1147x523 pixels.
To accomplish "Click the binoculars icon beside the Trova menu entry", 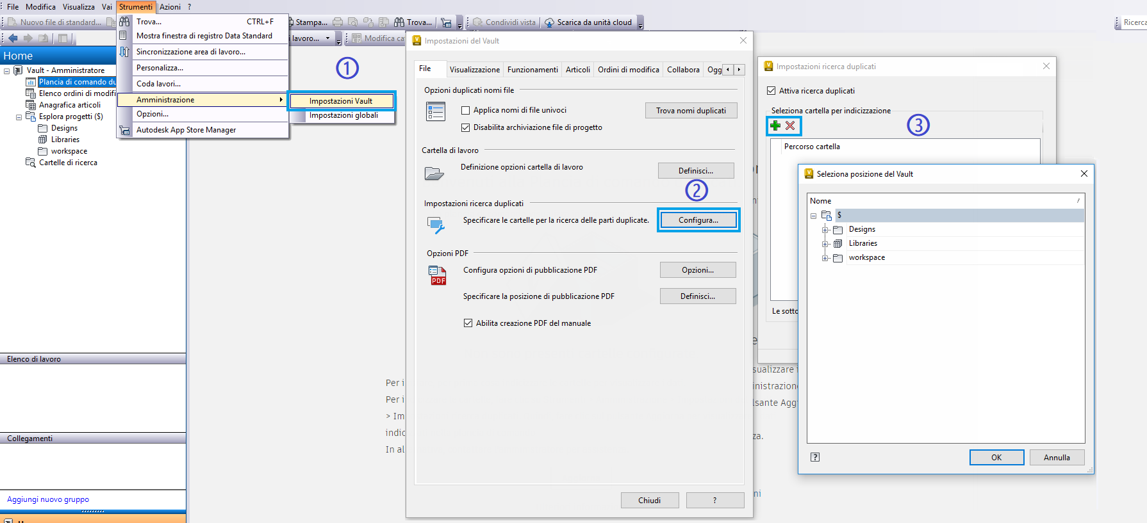I will pyautogui.click(x=124, y=22).
